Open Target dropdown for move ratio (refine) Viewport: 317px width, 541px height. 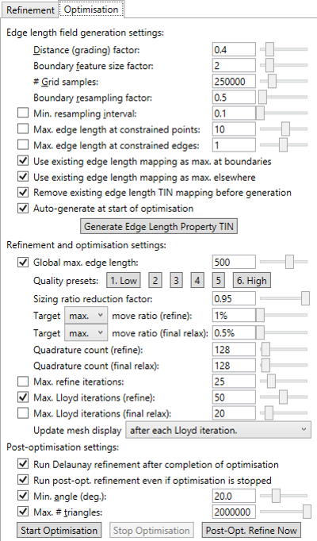[x=86, y=316]
